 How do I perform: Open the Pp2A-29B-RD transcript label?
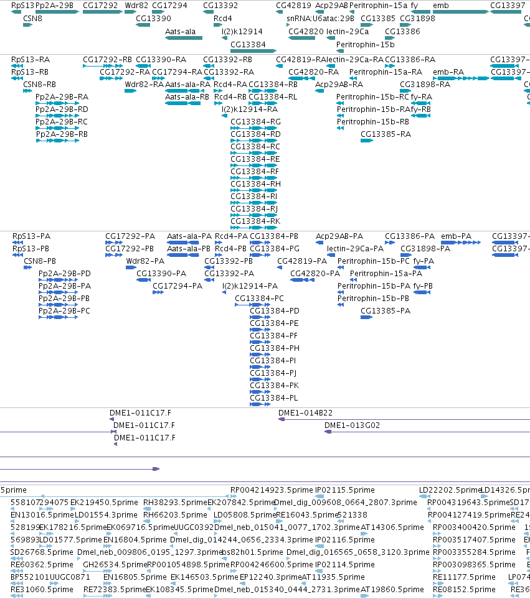62,109
